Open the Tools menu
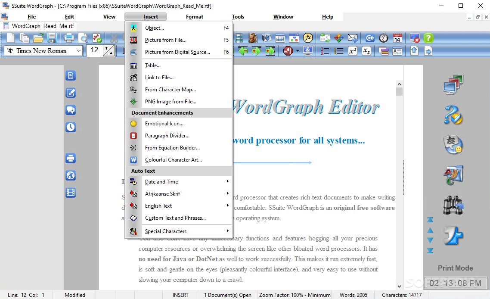 pos(238,16)
